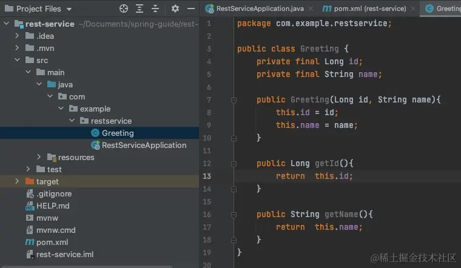Expand the target folder
The image size is (461, 268).
tap(17, 181)
